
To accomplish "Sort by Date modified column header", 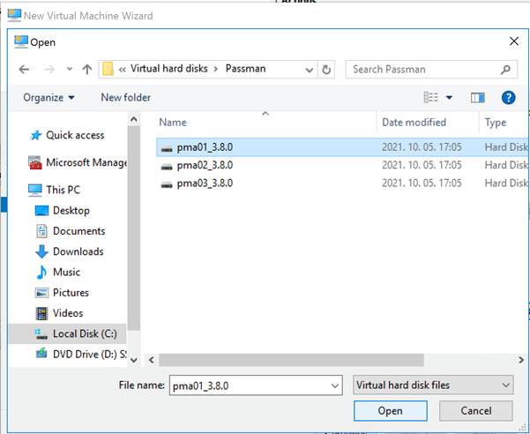I will tap(414, 123).
